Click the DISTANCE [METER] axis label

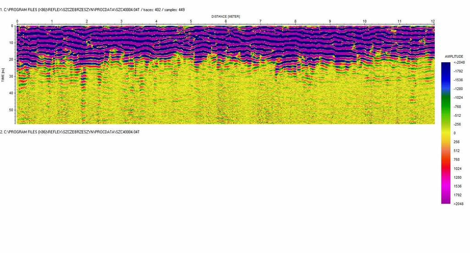point(226,16)
